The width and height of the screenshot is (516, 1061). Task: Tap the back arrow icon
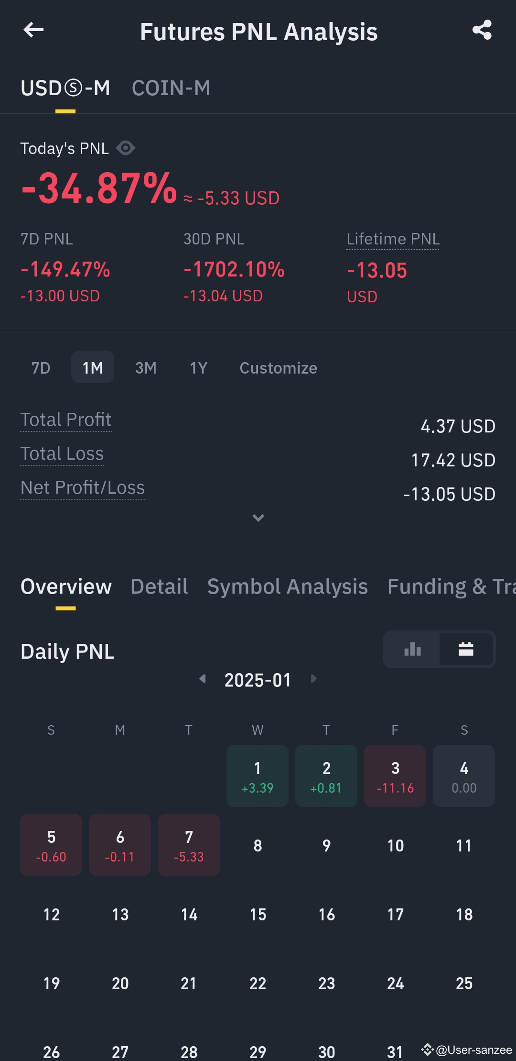click(33, 30)
